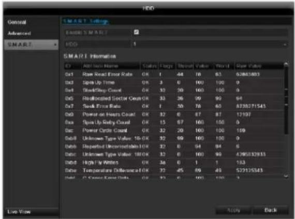The image size is (295, 219).
Task: Click raw value 12197 in Power-on Hours row
Action: pyautogui.click(x=243, y=114)
